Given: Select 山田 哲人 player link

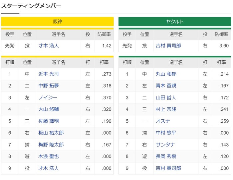Looking at the screenshot, I should 166,97.
